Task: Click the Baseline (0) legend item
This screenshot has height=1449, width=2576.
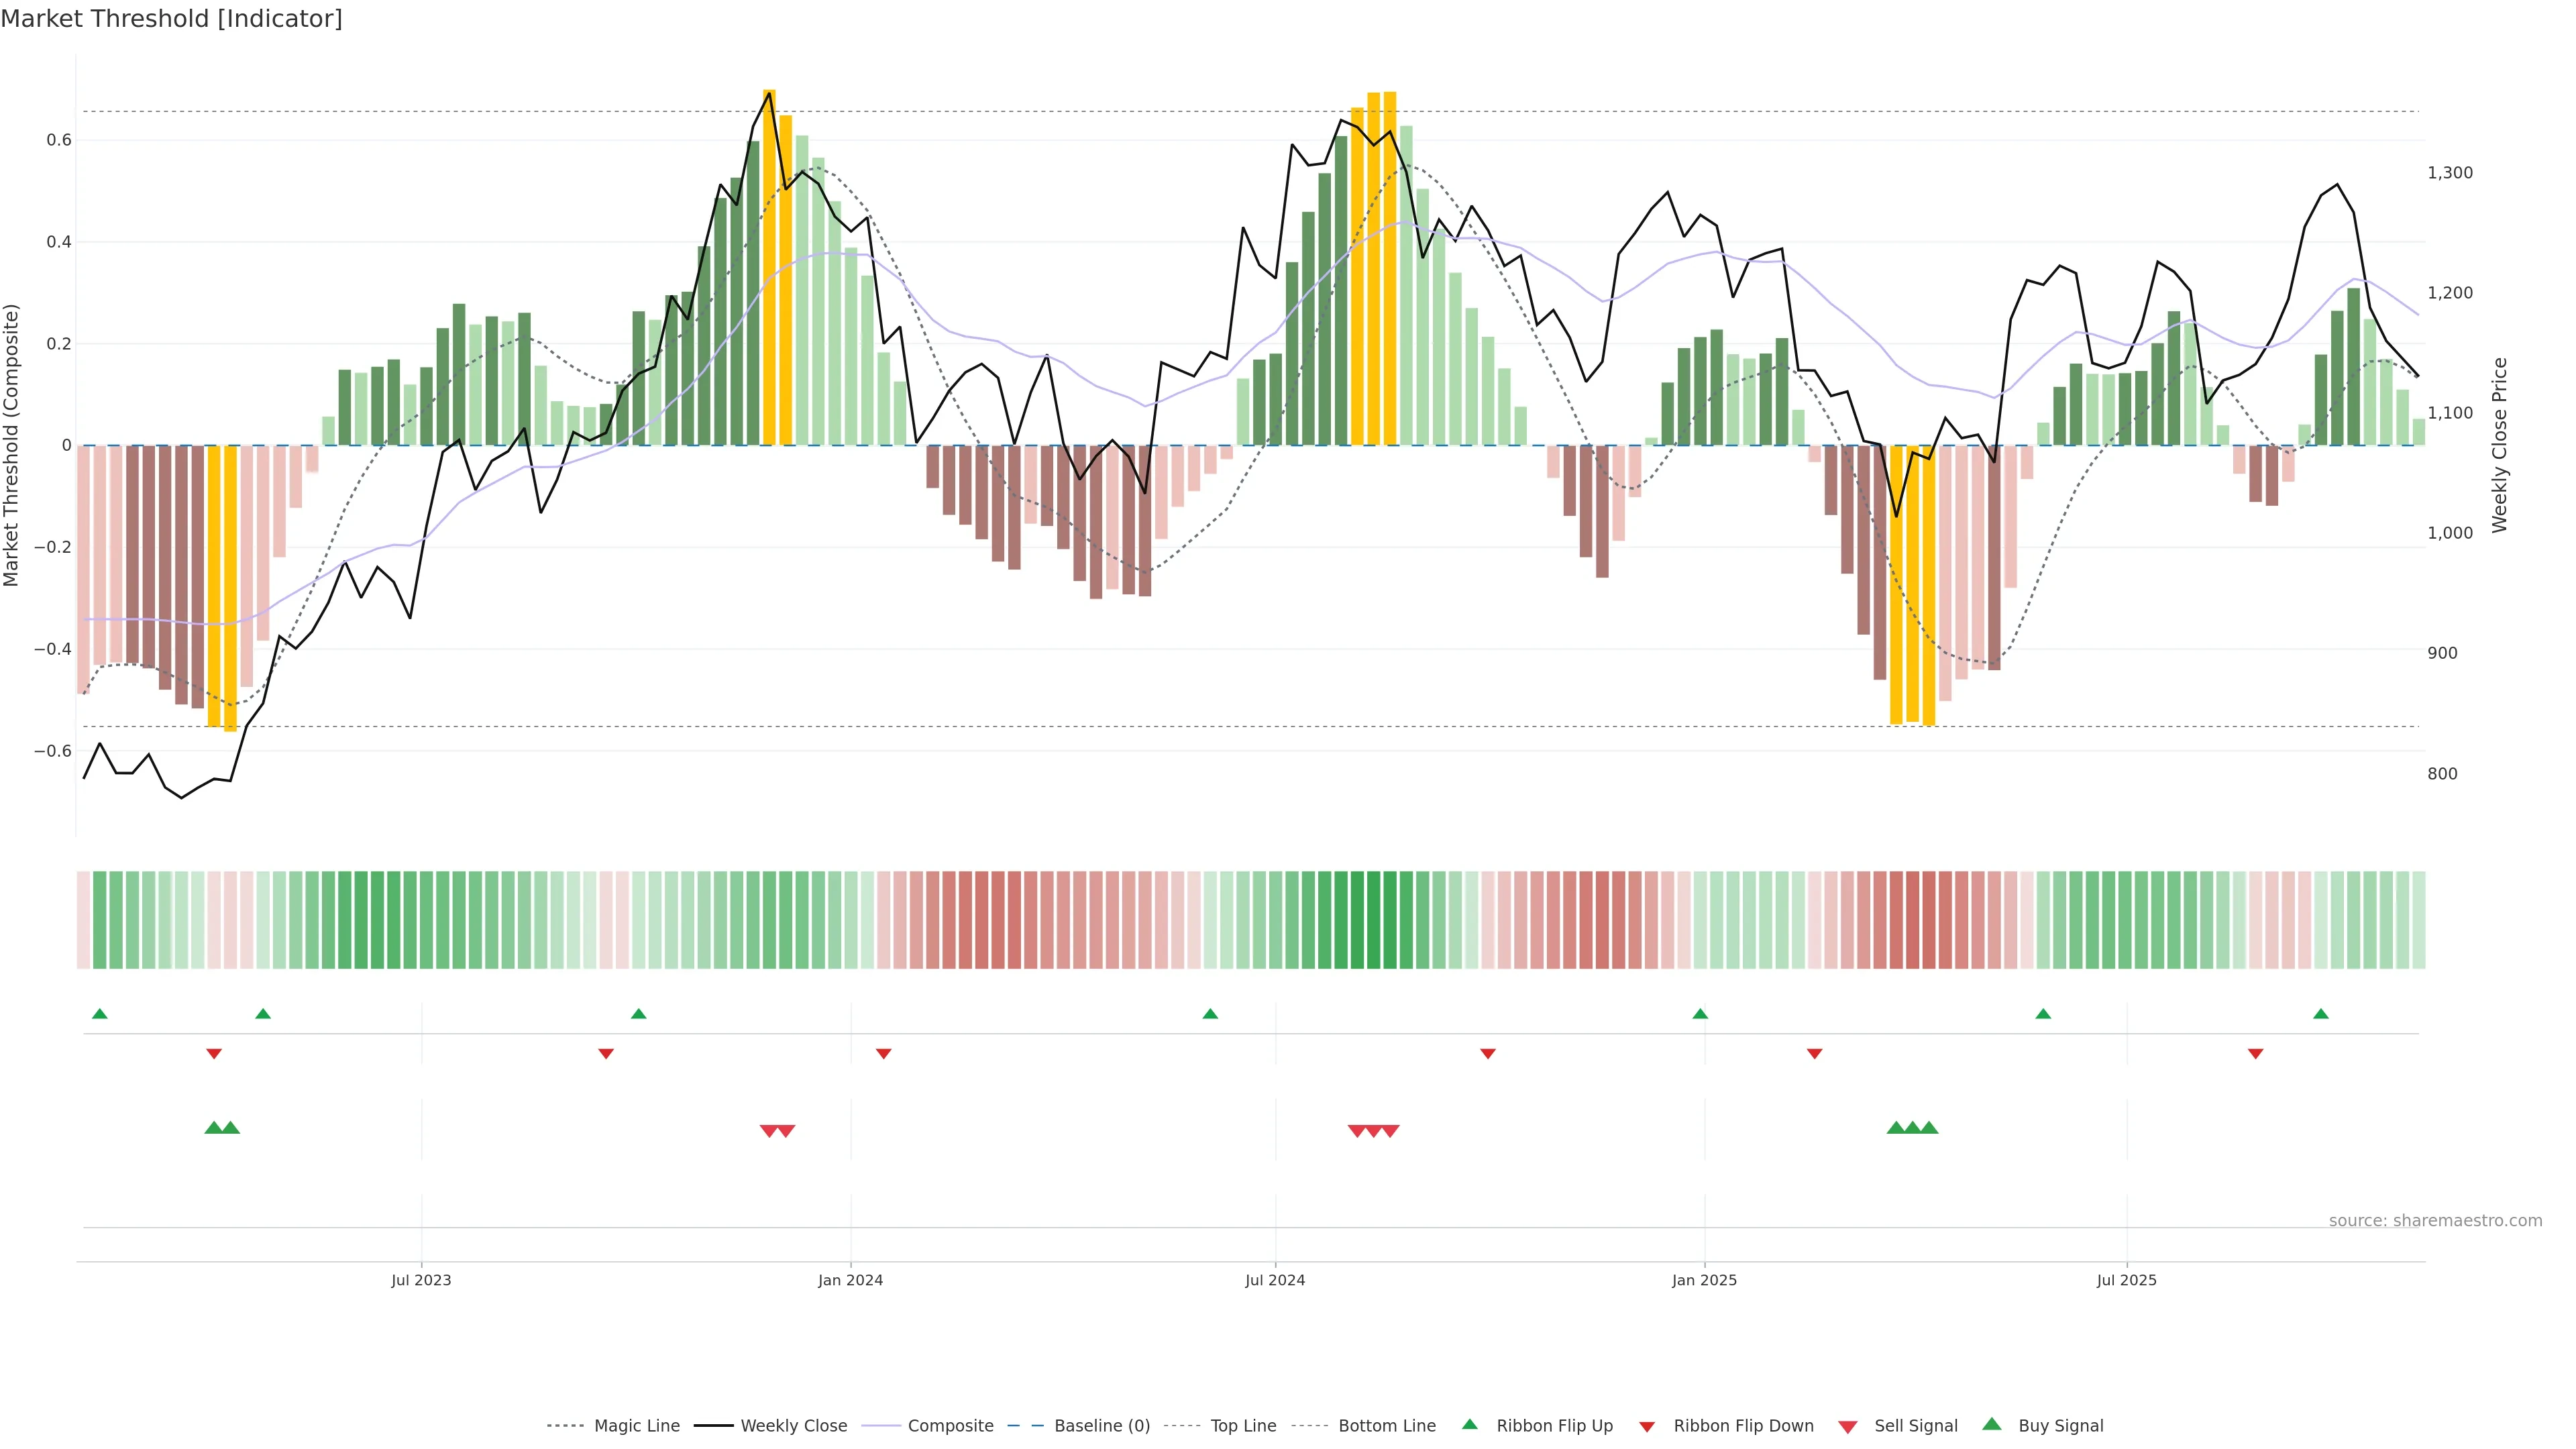Action: click(1102, 1426)
